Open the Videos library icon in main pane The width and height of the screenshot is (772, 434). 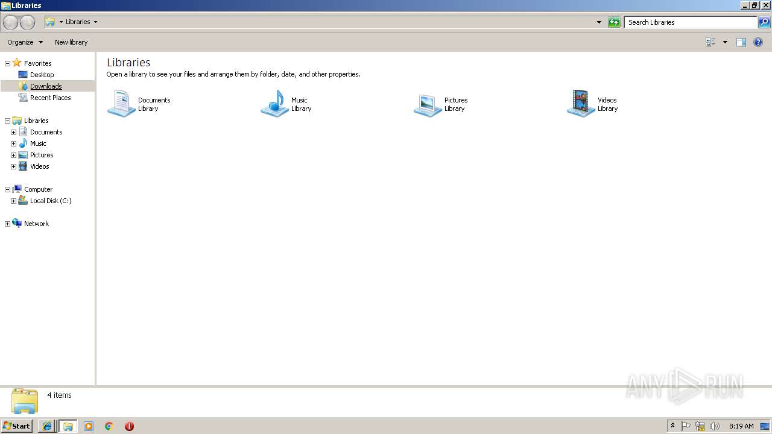pyautogui.click(x=581, y=104)
